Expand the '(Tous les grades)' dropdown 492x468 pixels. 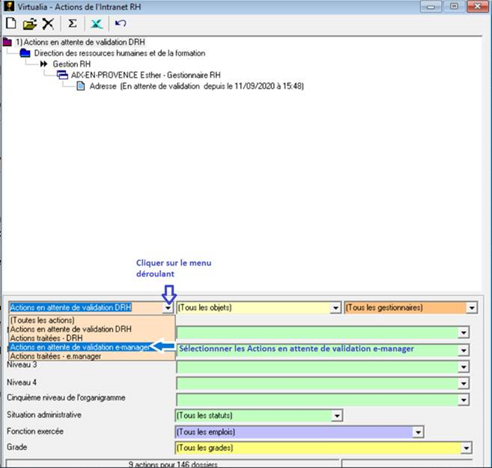(466, 449)
